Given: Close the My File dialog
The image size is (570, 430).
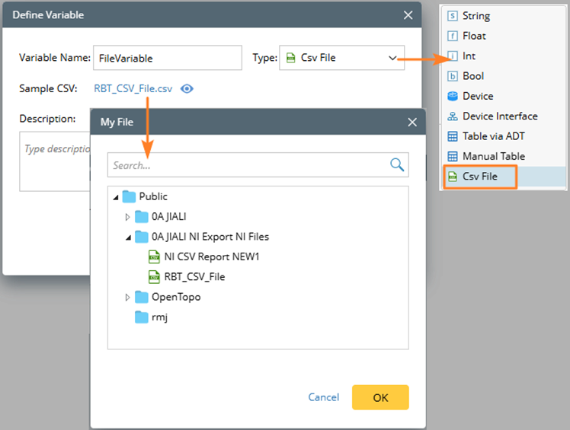Looking at the screenshot, I should coord(412,122).
